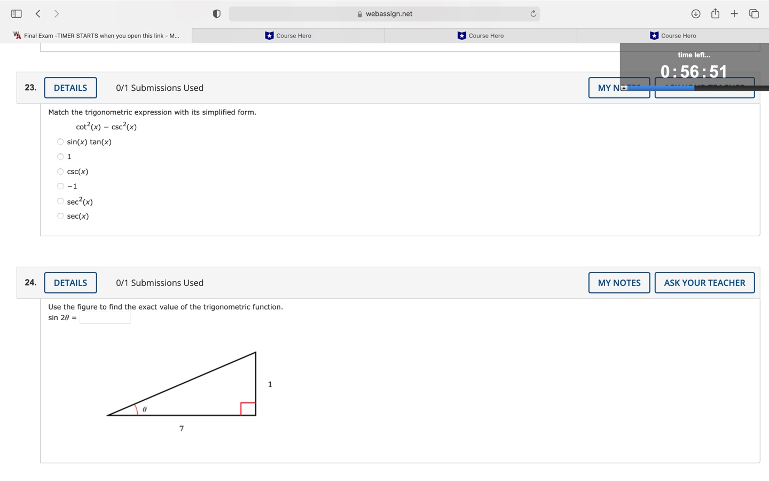Switch to the Final Exam tab

[x=96, y=35]
